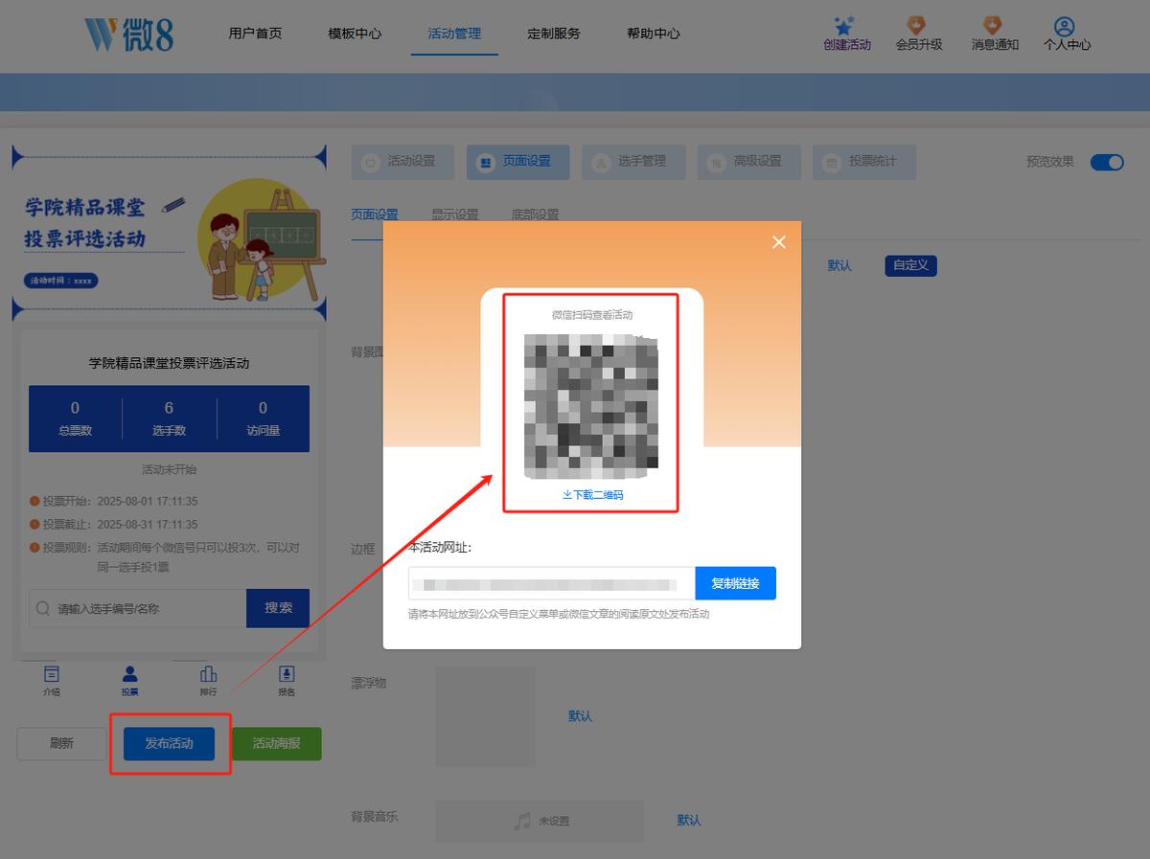1150x859 pixels.
Task: Click 默认 link for 漂浮物
Action: pyautogui.click(x=580, y=716)
